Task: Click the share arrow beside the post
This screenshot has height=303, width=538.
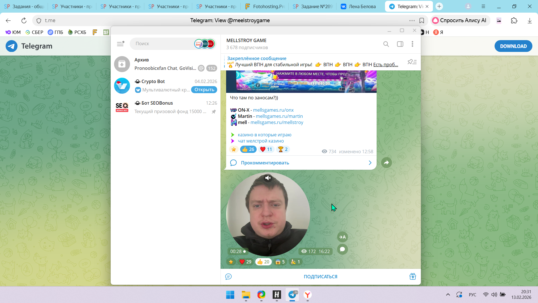Action: click(386, 162)
